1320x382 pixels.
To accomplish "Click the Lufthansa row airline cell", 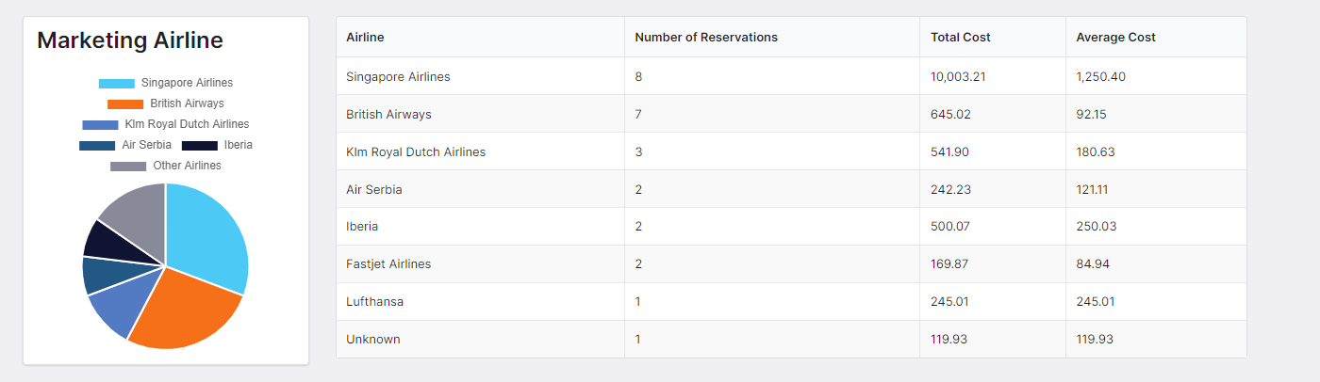I will click(x=375, y=302).
